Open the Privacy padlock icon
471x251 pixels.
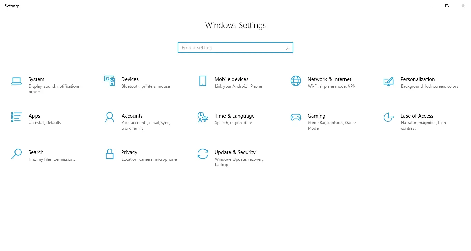coord(110,154)
